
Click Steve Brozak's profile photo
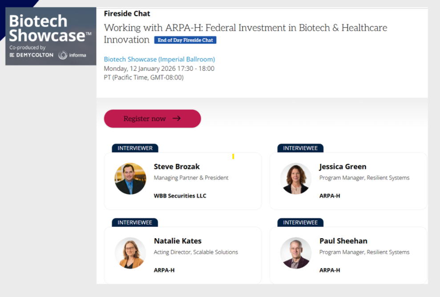pos(130,179)
